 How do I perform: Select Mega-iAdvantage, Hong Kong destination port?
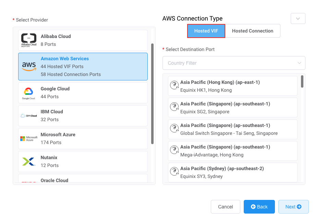pyautogui.click(x=233, y=151)
